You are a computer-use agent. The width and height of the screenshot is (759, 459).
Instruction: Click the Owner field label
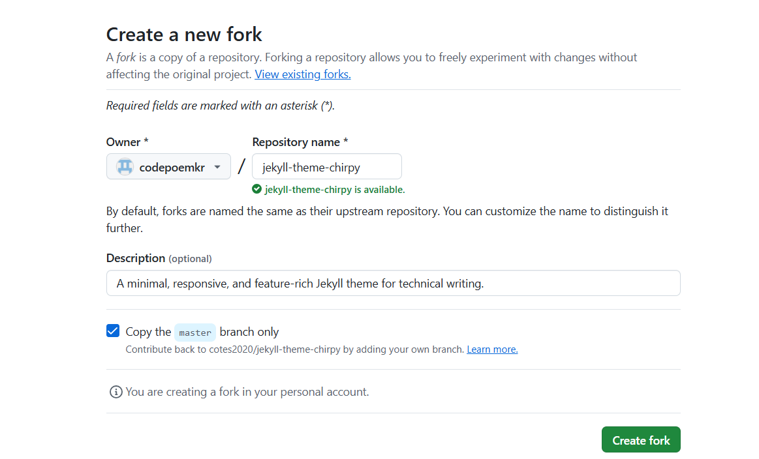tap(127, 141)
